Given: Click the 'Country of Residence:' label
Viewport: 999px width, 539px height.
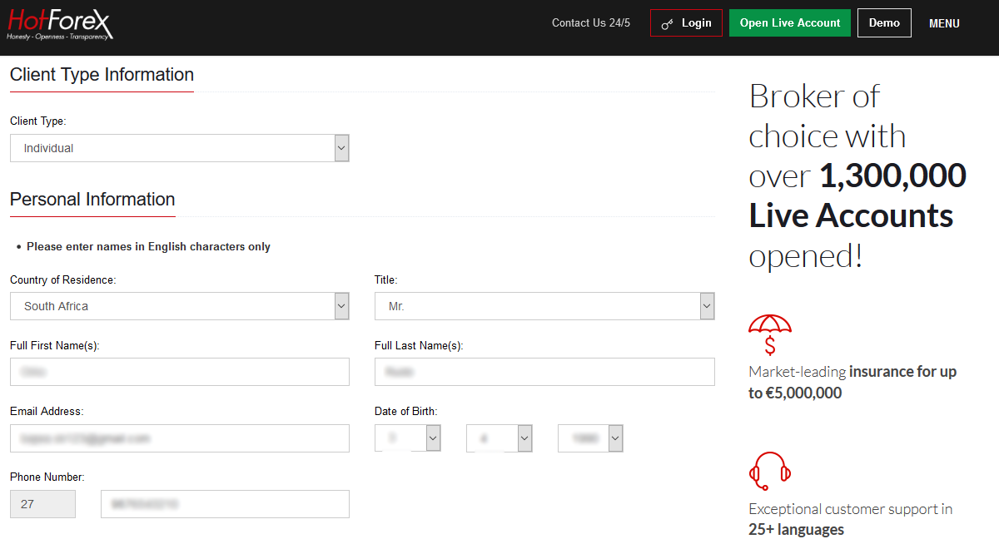Looking at the screenshot, I should pos(63,280).
